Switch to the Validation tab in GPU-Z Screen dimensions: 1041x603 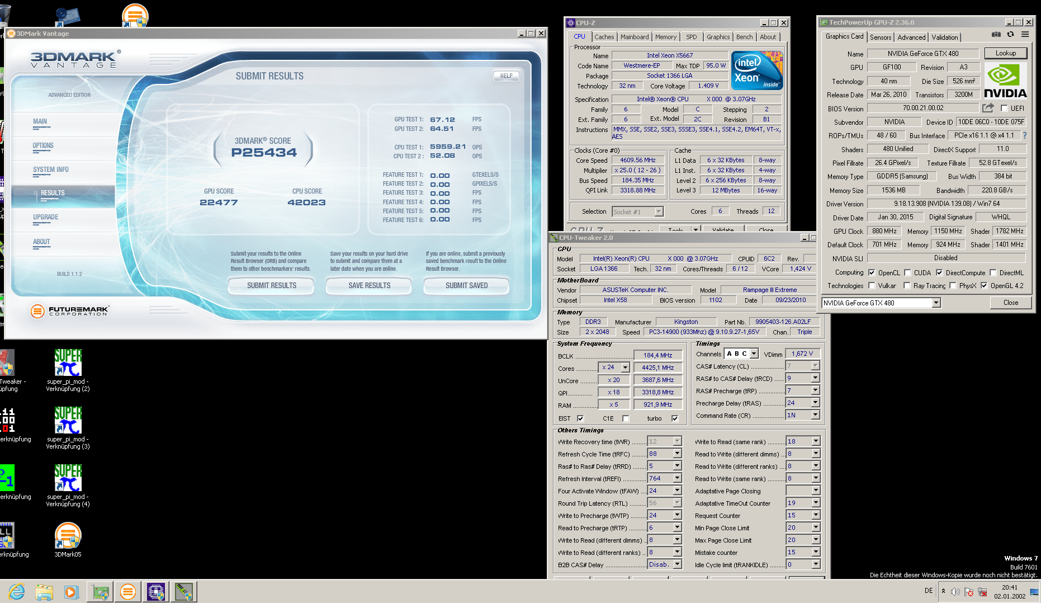point(944,37)
